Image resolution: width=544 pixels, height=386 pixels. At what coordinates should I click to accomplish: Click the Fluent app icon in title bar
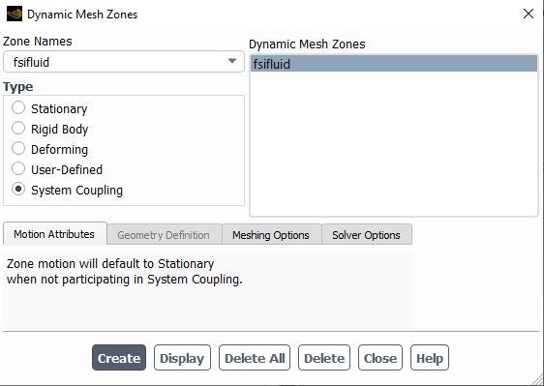coord(15,14)
